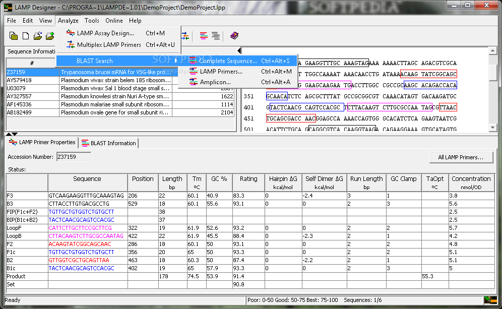502x309 pixels.
Task: Click the up/down pane splitter arrows
Action: (11, 134)
